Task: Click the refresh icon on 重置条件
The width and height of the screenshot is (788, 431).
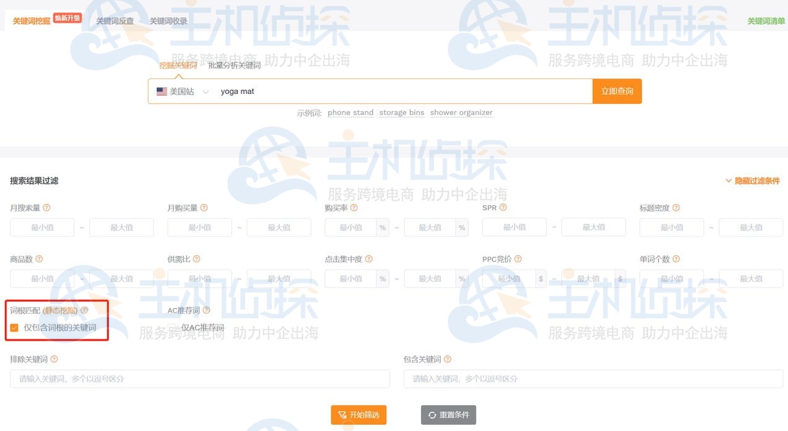Action: (x=433, y=415)
